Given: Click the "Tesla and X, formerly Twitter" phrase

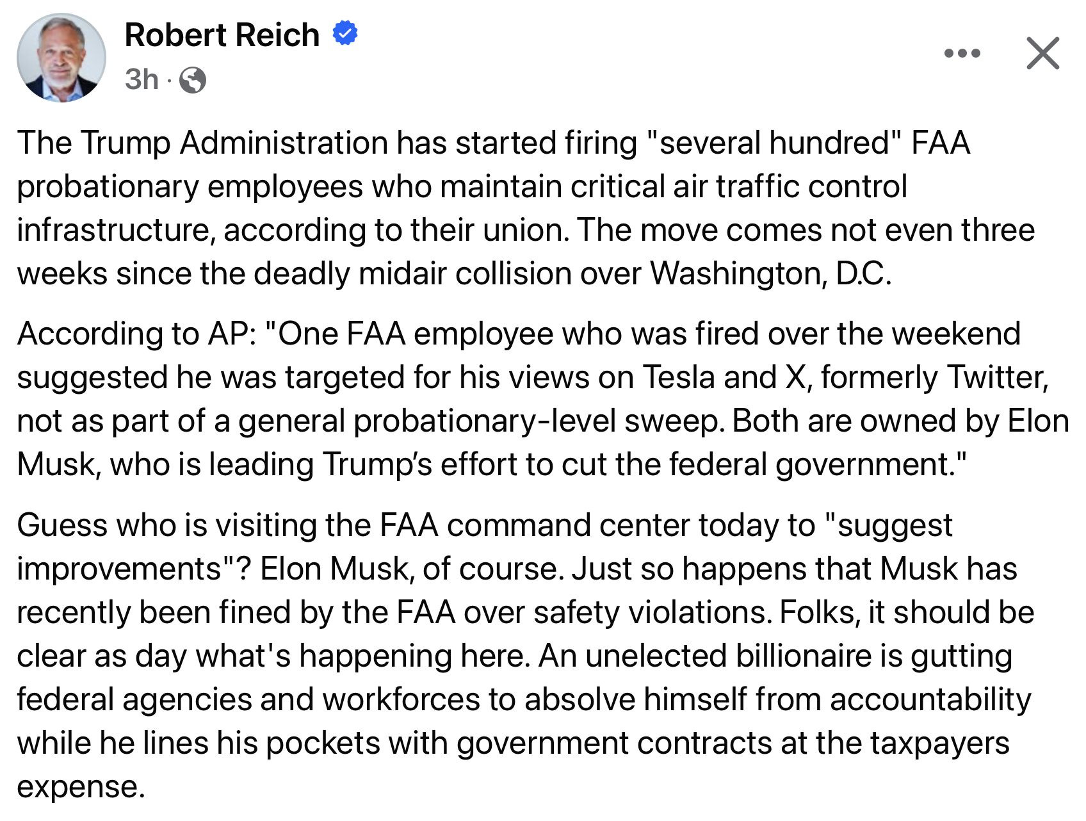Looking at the screenshot, I should (x=845, y=377).
